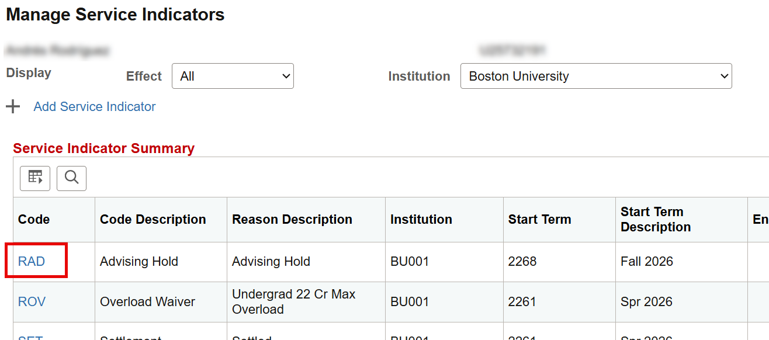Click the plus icon beside Add Service Indicator

[13, 107]
